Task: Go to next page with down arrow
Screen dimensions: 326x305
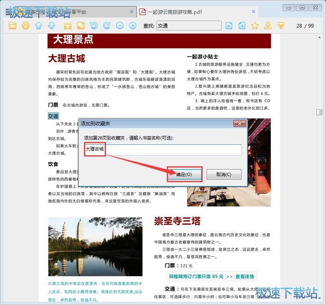Action: [52, 26]
